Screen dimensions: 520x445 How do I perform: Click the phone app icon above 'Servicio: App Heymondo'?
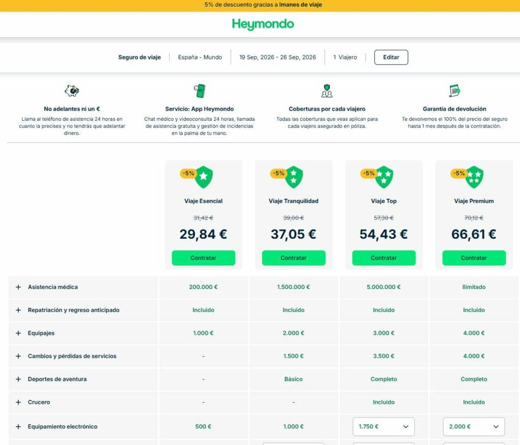(200, 90)
